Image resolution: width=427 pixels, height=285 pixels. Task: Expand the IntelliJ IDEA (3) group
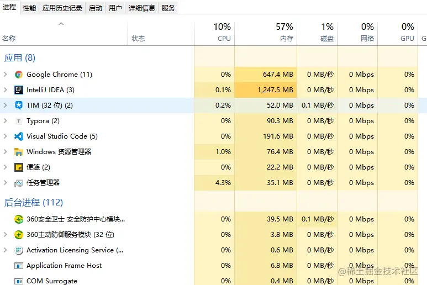(x=5, y=90)
